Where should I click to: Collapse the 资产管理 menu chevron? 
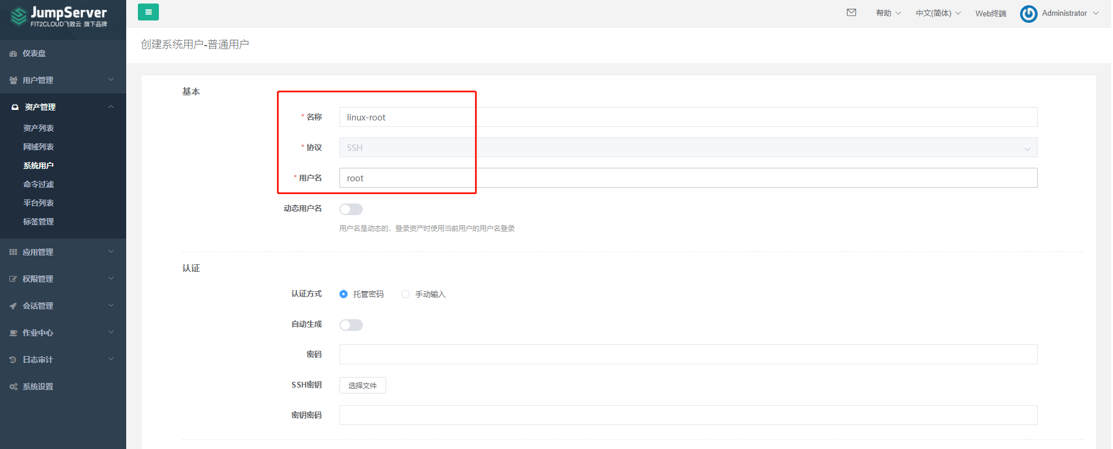click(111, 107)
